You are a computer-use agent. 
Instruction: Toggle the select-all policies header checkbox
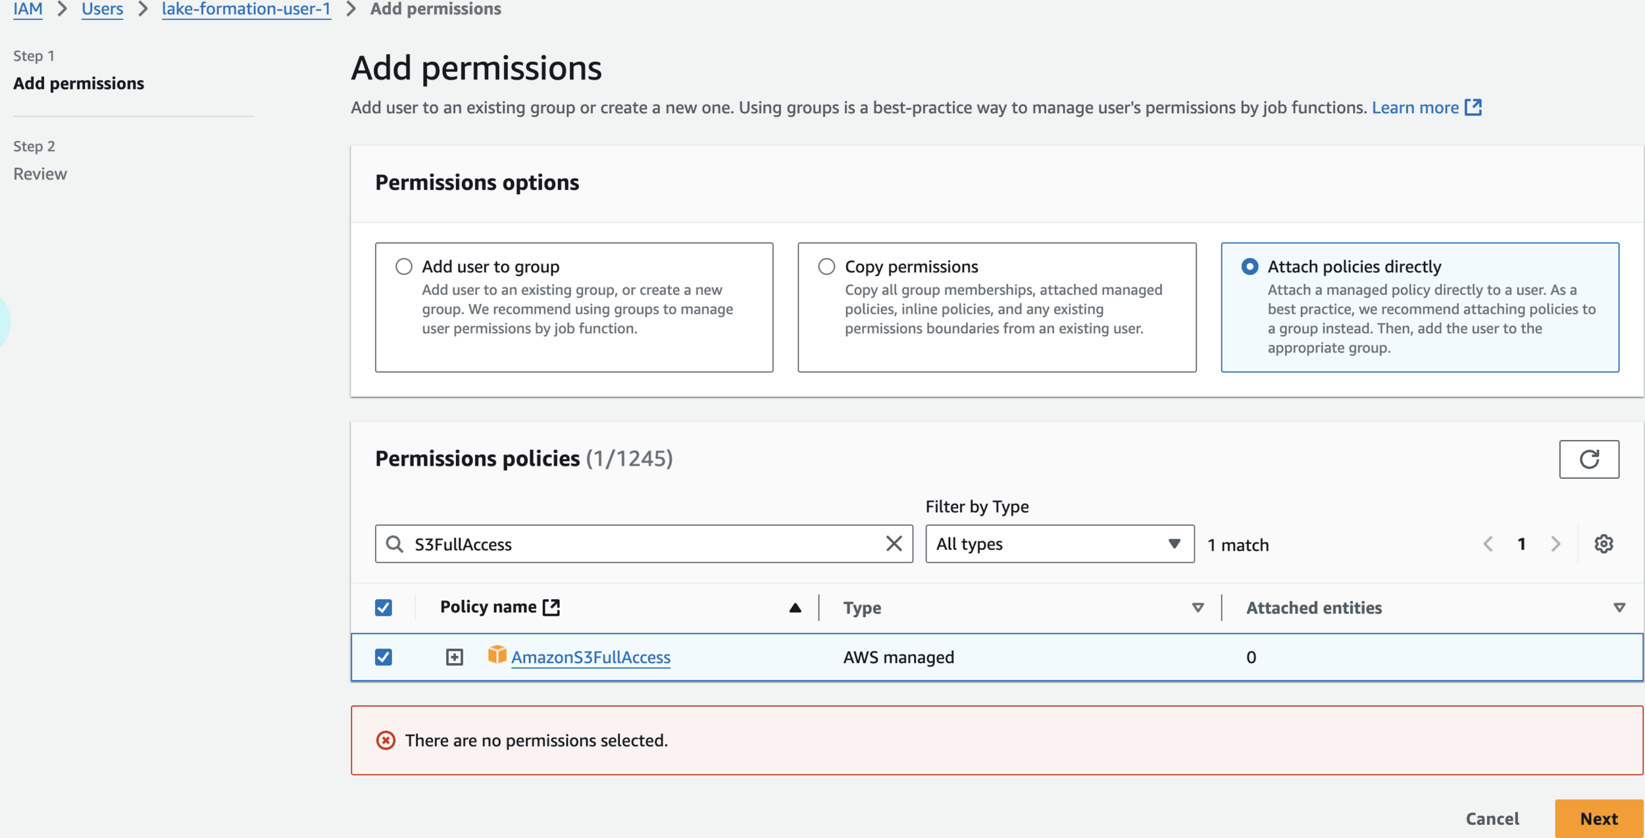pos(384,607)
